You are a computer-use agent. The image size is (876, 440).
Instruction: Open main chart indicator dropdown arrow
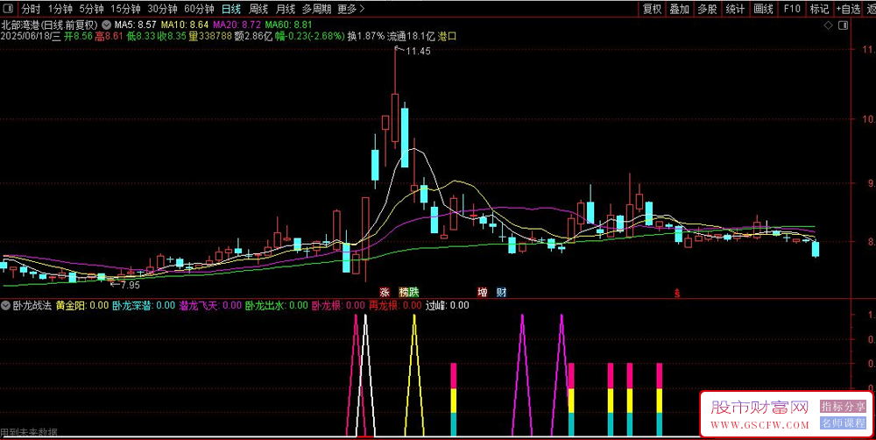pos(106,25)
